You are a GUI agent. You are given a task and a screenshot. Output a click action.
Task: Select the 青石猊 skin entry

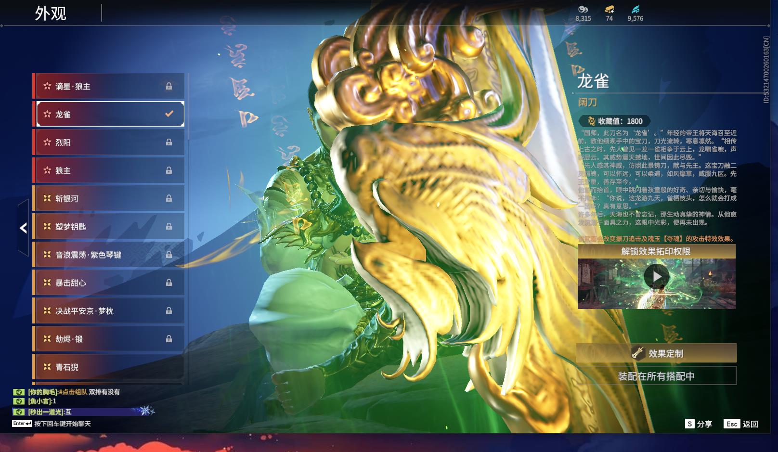point(108,367)
